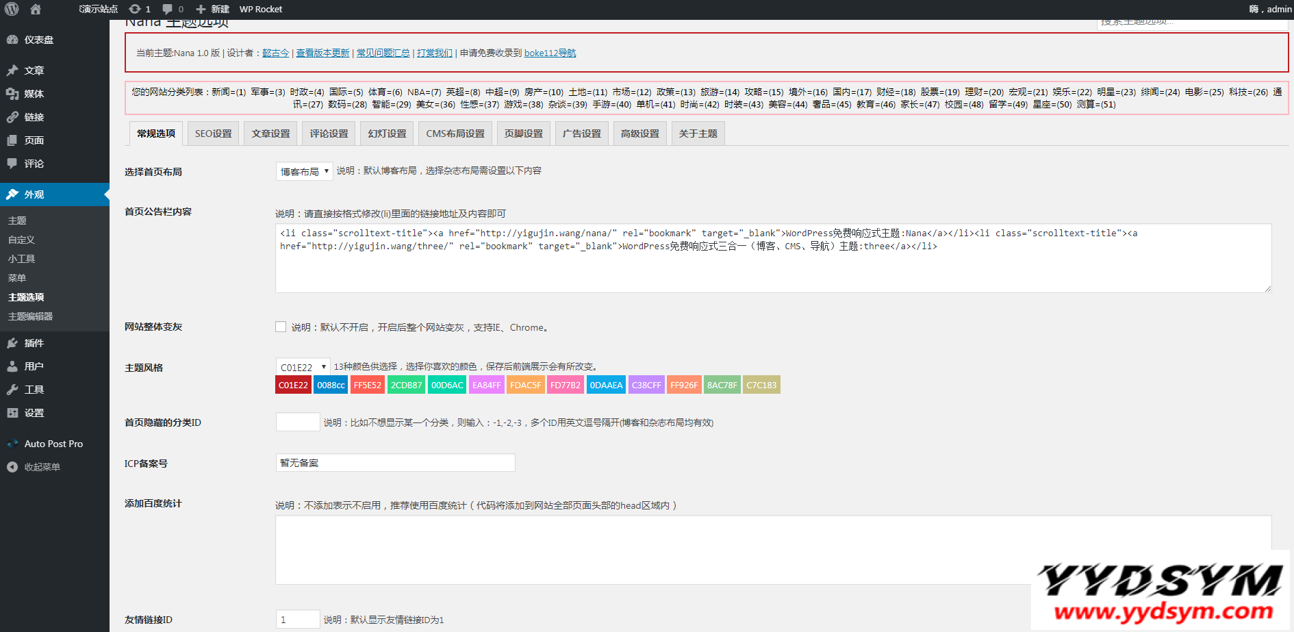This screenshot has width=1294, height=632.
Task: Open the site home icon
Action: click(36, 9)
